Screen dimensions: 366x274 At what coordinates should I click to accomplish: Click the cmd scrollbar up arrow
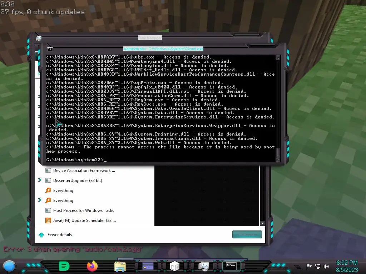tap(278, 57)
